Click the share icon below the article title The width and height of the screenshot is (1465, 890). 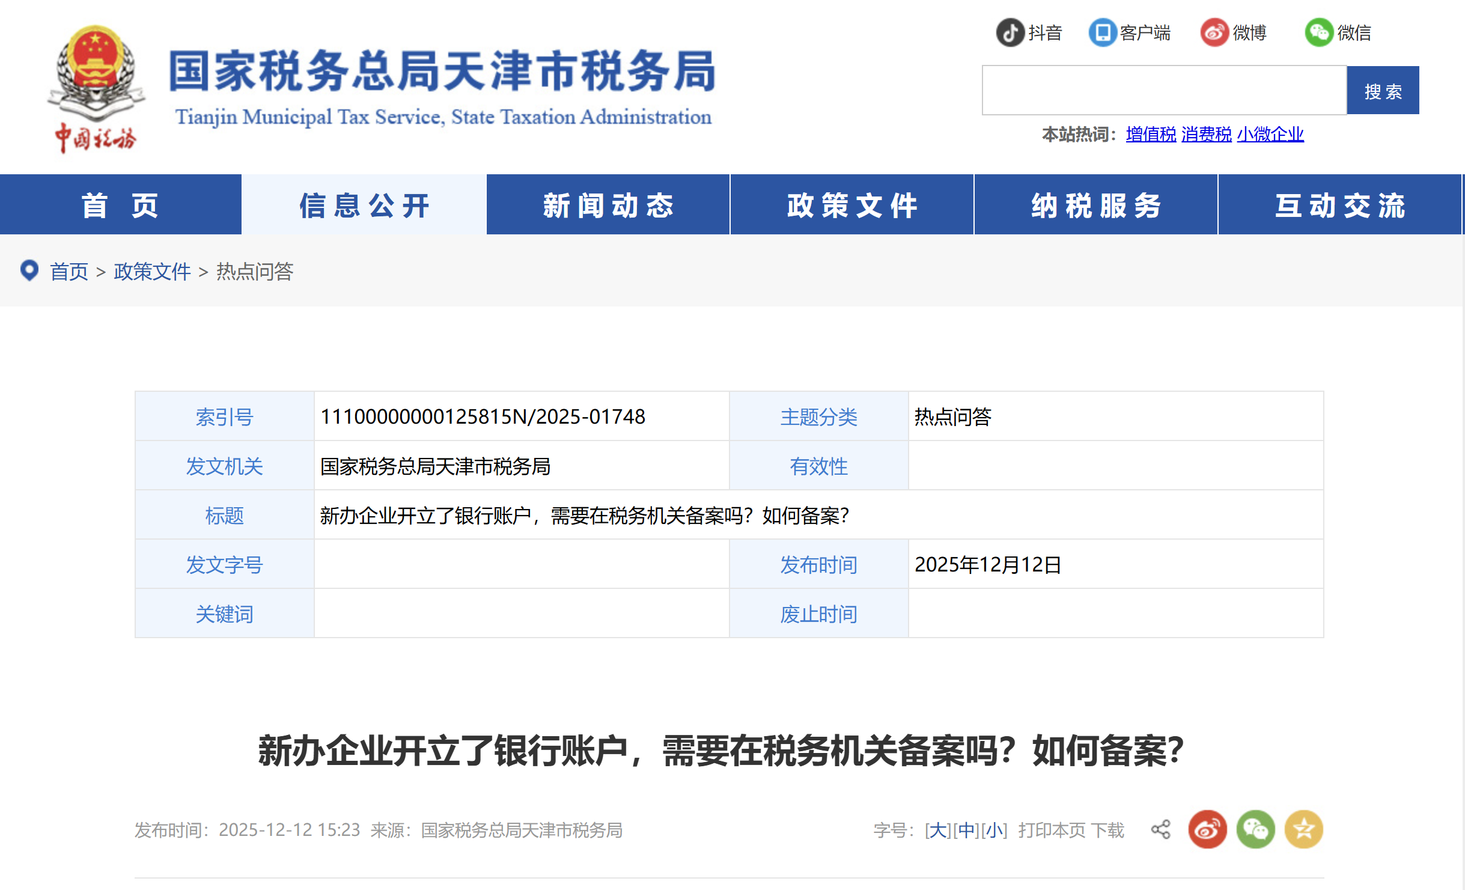(1162, 829)
